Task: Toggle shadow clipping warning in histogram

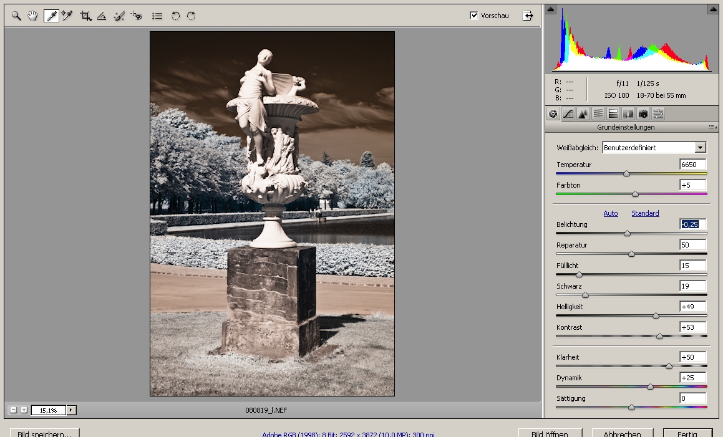Action: [551, 9]
